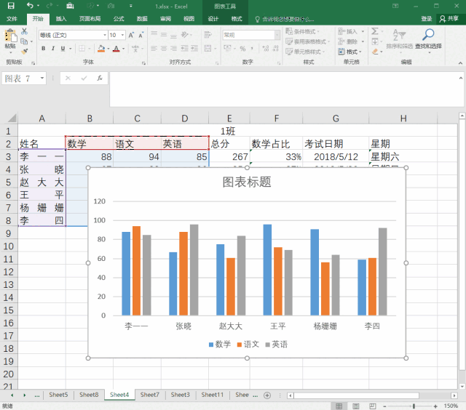Click the Format Painter brush icon
The width and height of the screenshot is (466, 410).
coord(24,52)
